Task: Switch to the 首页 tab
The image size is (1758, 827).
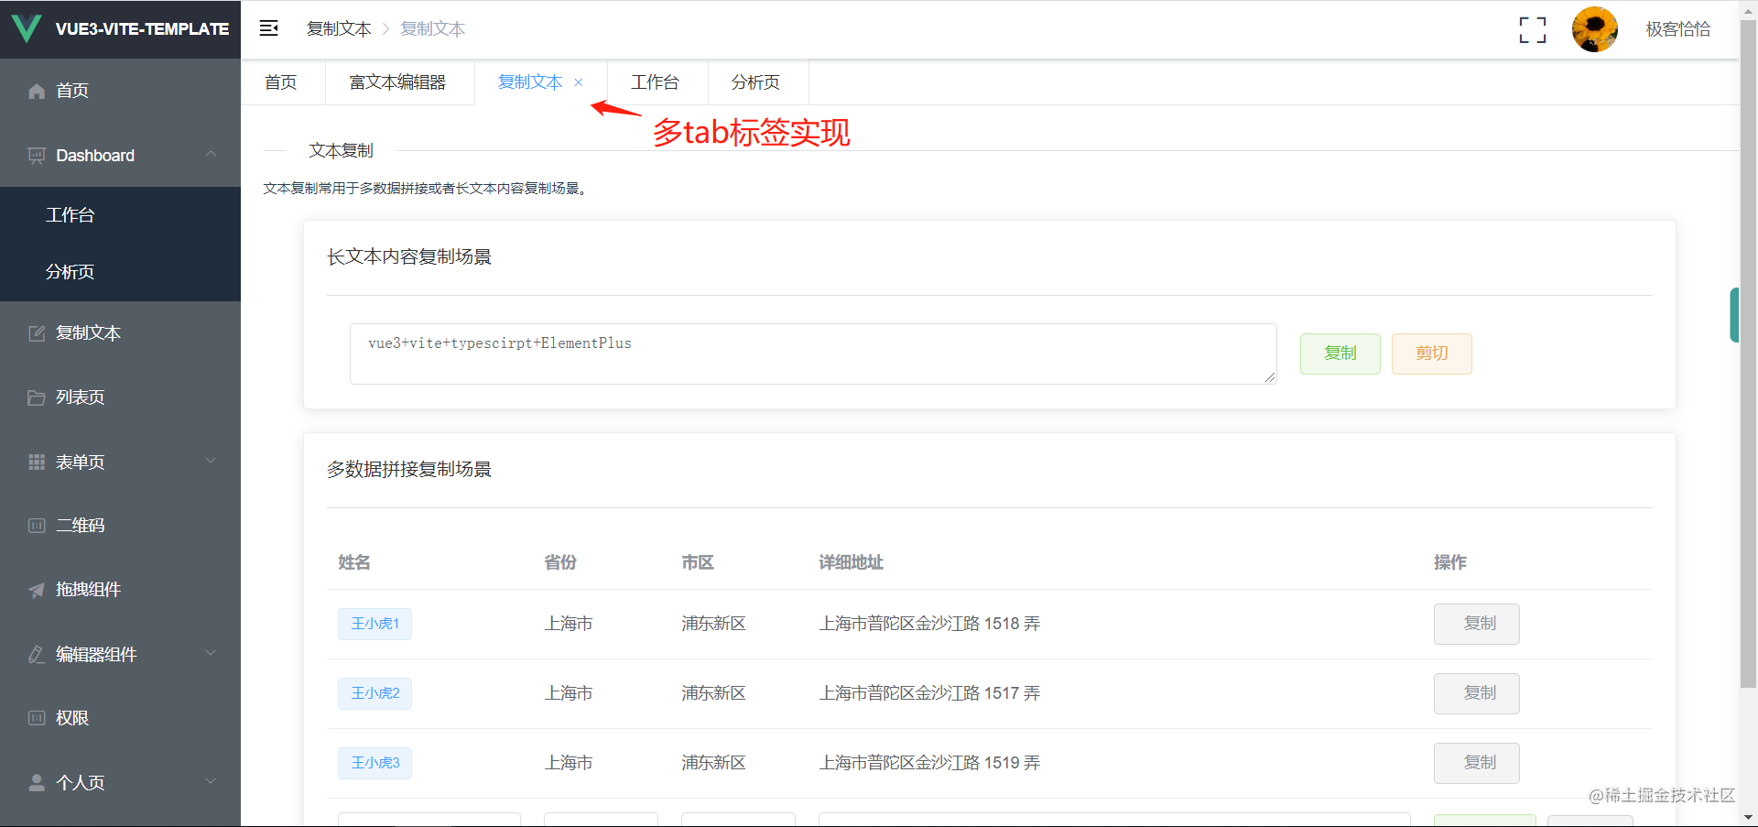Action: [281, 82]
